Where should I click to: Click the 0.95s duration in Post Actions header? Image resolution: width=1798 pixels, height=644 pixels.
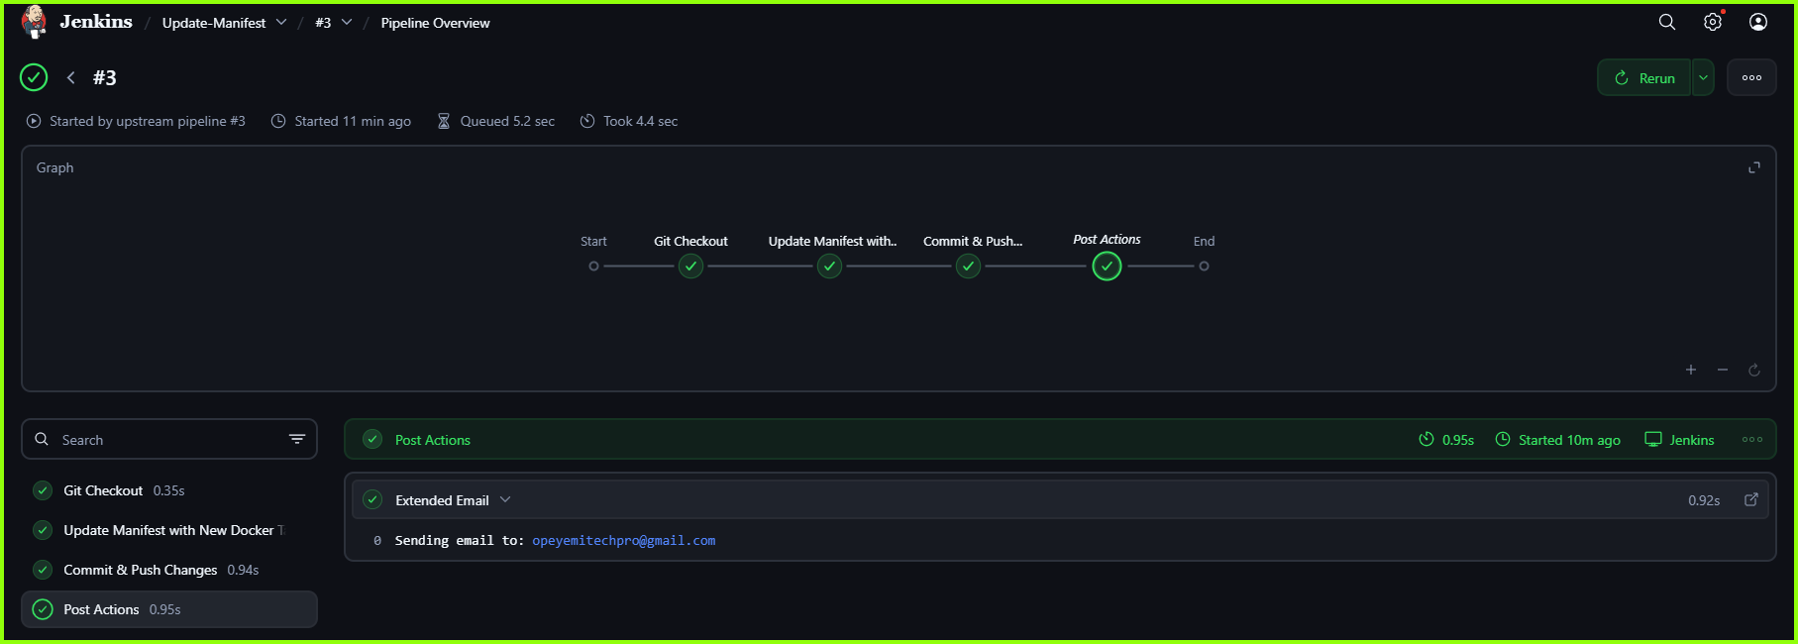tap(1458, 440)
